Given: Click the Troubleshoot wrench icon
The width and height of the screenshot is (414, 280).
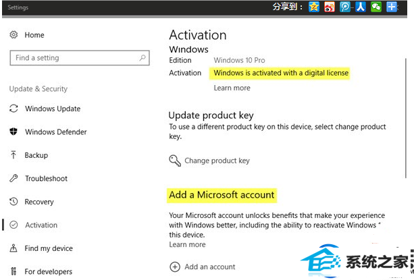Looking at the screenshot, I should 14,178.
